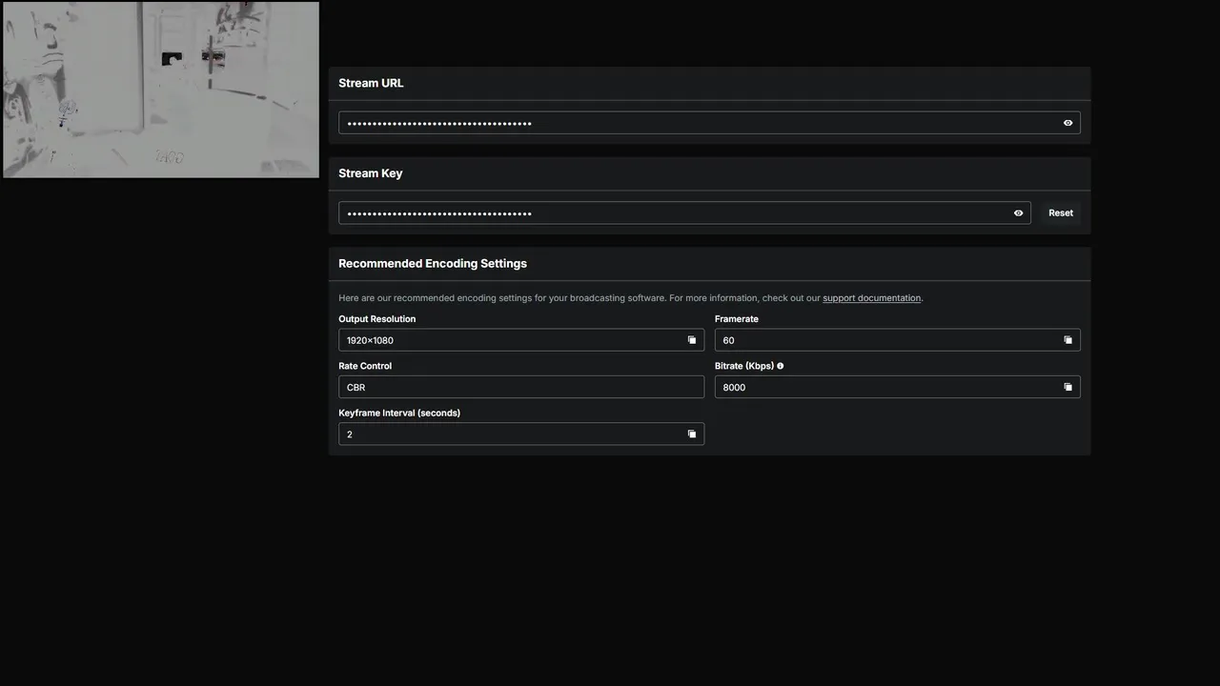Click the Stream Key section heading
This screenshot has height=686, width=1220.
pyautogui.click(x=370, y=173)
